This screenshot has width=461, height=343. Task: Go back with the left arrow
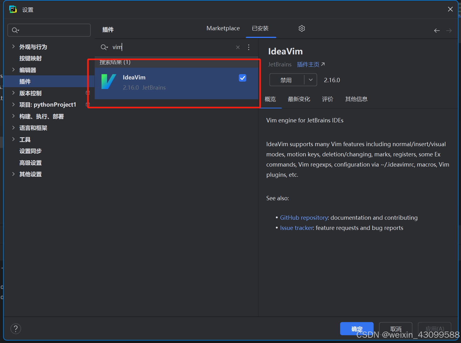[x=437, y=31]
